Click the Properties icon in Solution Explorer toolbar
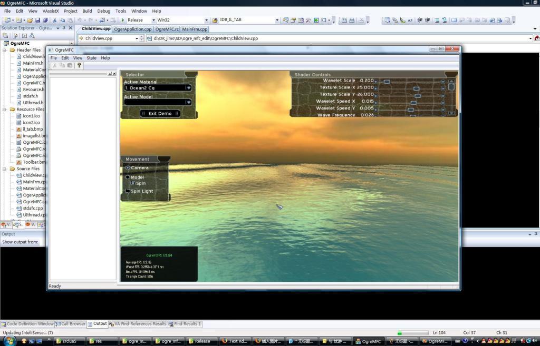540x346 pixels. 6,35
